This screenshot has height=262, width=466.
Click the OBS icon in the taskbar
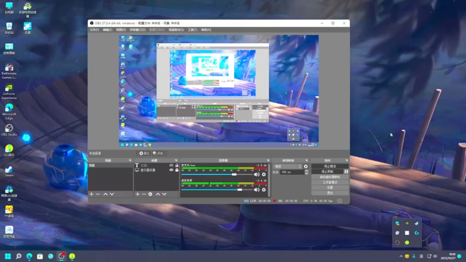tap(62, 256)
